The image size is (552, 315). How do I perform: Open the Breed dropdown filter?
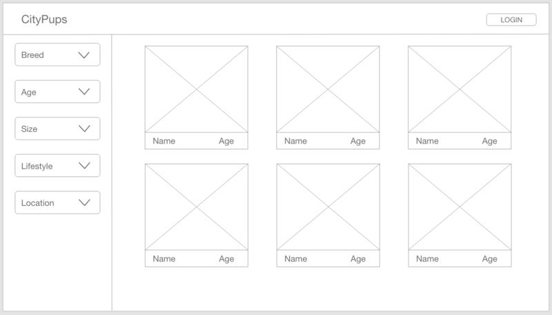(x=57, y=55)
